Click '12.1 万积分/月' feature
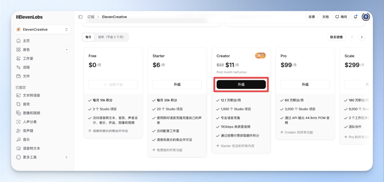This screenshot has width=384, height=182. 231,100
